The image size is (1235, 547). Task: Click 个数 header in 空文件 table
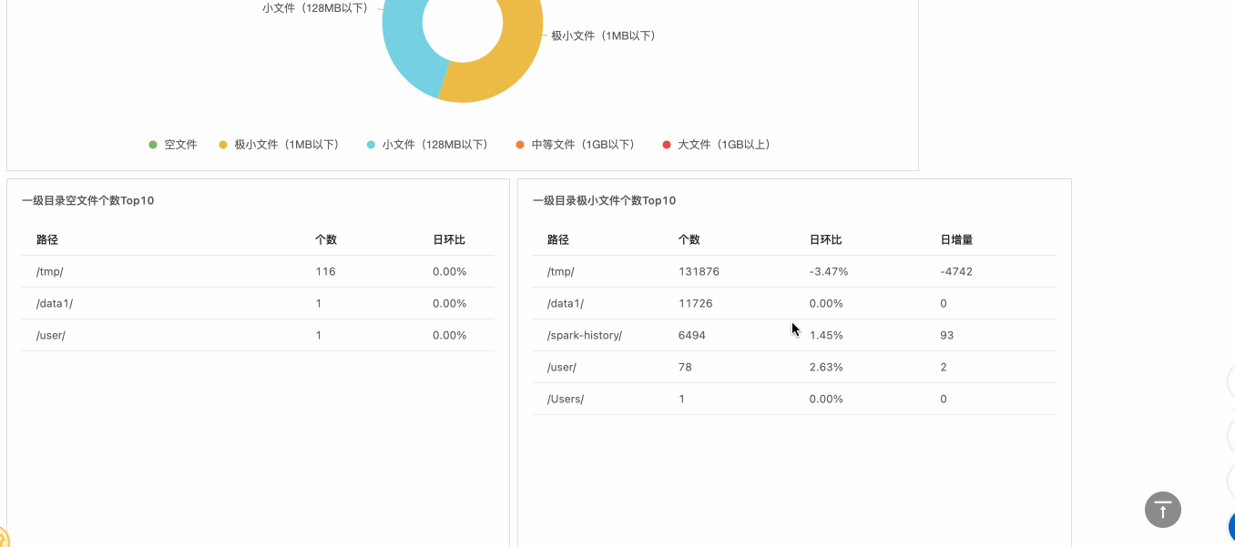pyautogui.click(x=326, y=239)
